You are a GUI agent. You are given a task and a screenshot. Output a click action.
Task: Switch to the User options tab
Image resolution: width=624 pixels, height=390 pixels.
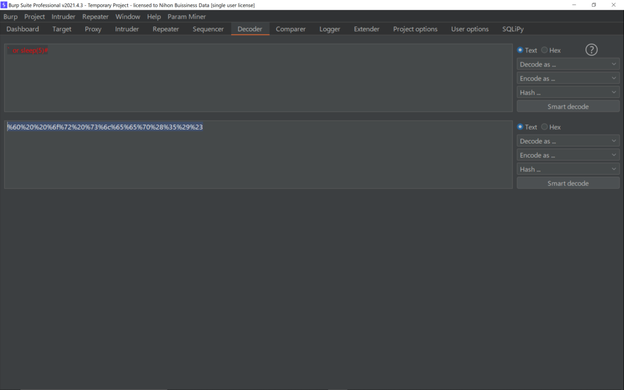pos(470,29)
